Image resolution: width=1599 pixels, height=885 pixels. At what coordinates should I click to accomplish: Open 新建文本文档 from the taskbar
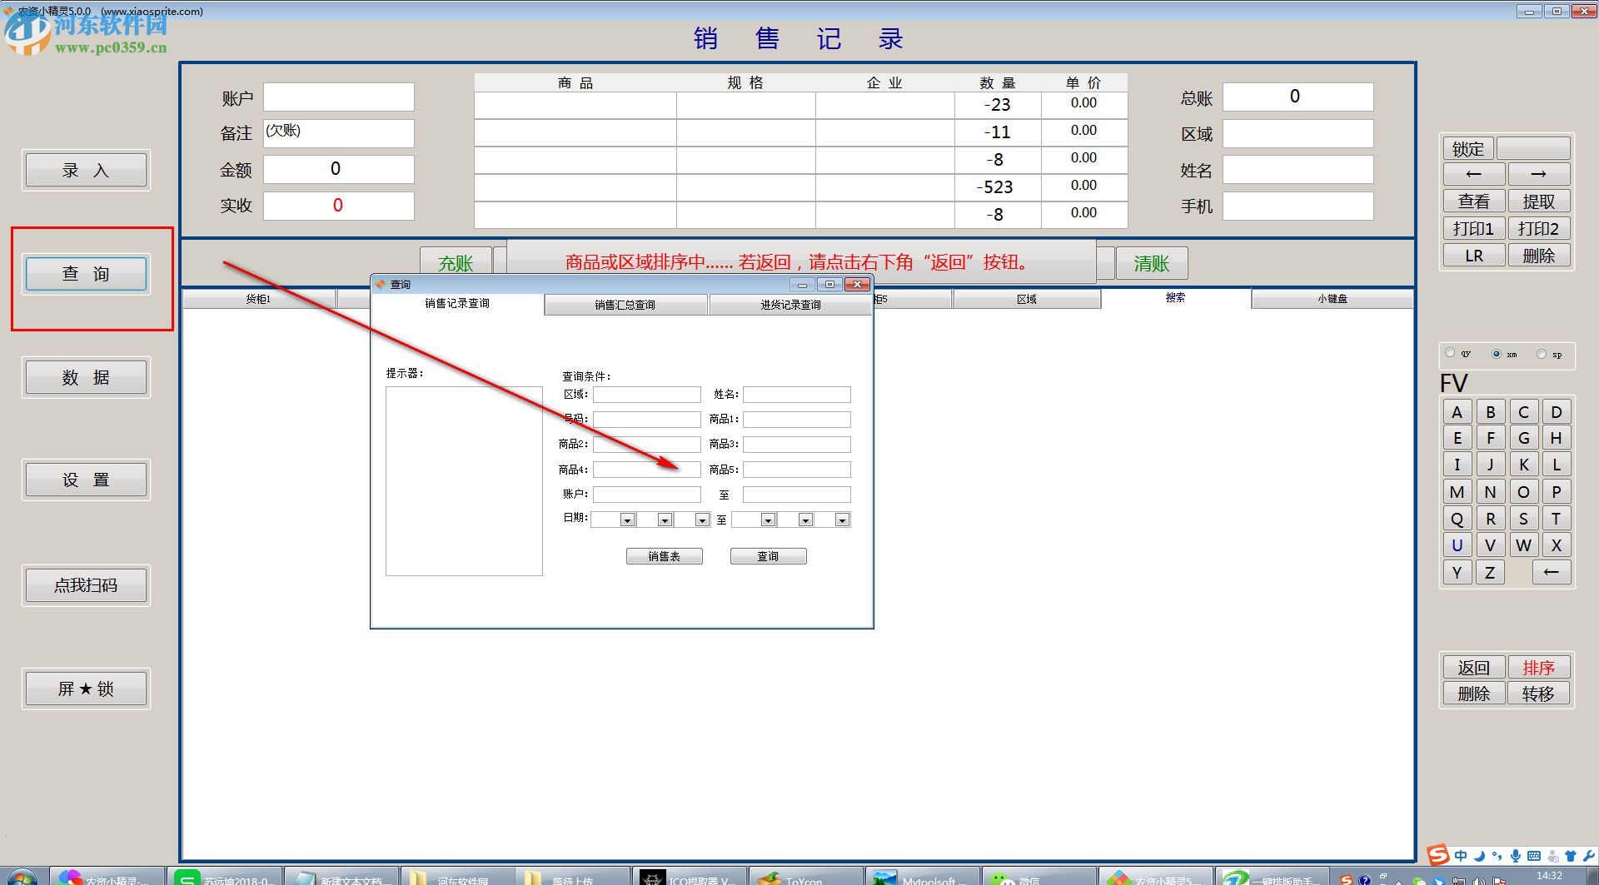click(341, 878)
